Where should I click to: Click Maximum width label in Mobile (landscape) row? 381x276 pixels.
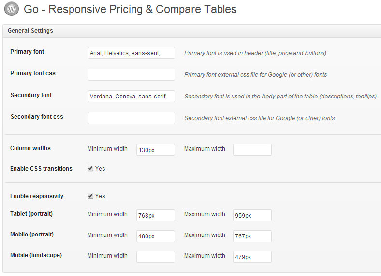click(x=205, y=256)
